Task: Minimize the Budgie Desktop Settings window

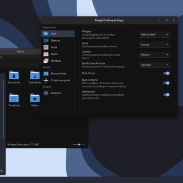Action: (160, 21)
